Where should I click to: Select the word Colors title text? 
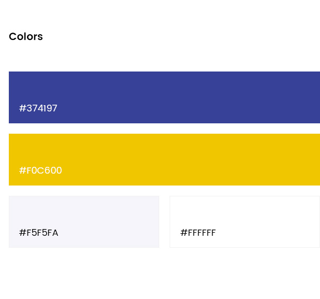point(26,36)
